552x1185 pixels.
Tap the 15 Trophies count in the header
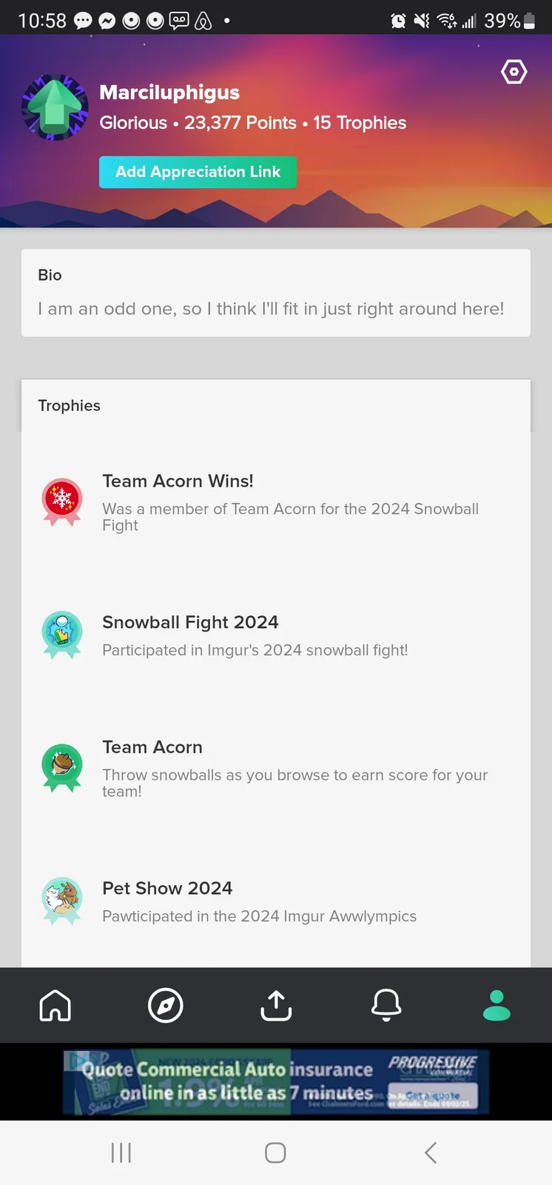click(x=360, y=123)
